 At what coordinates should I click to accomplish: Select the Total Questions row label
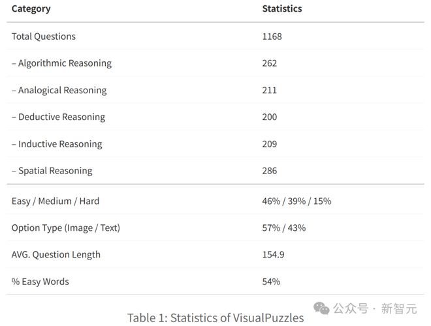click(x=44, y=37)
